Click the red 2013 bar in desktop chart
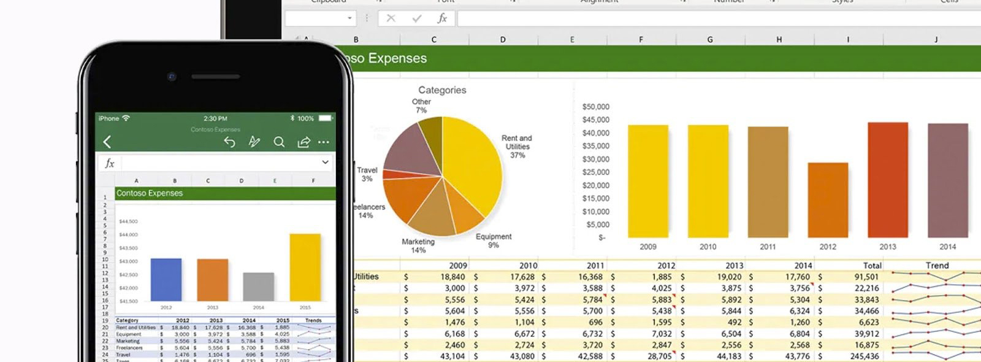 887,180
